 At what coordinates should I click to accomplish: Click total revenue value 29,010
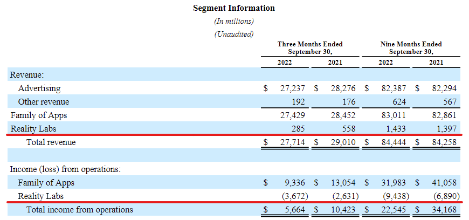[x=342, y=142]
